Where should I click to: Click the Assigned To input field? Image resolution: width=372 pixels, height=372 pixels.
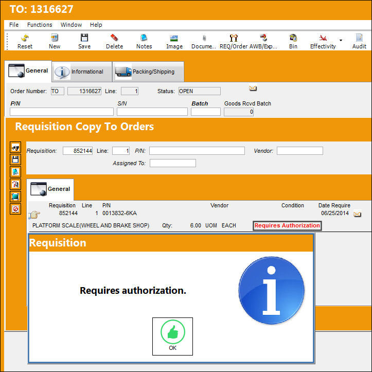click(173, 163)
